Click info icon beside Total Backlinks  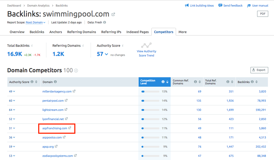click(32, 45)
